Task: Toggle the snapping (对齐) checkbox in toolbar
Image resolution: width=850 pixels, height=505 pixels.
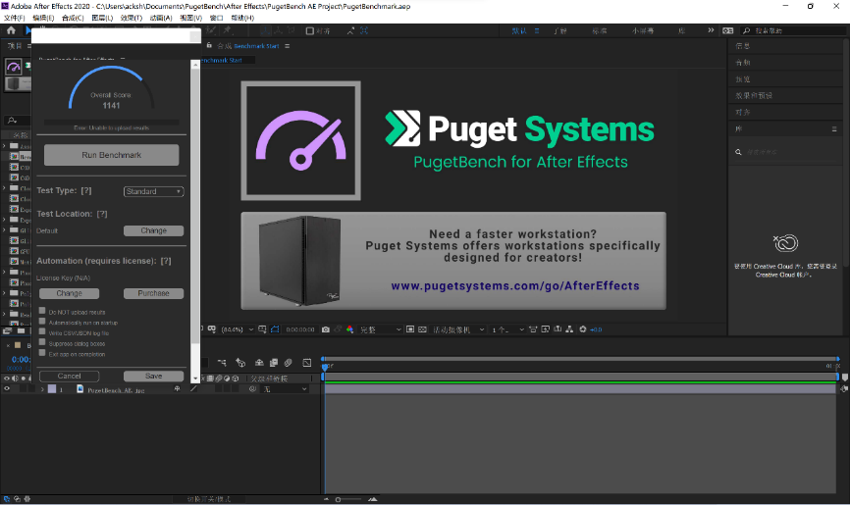Action: (x=309, y=30)
